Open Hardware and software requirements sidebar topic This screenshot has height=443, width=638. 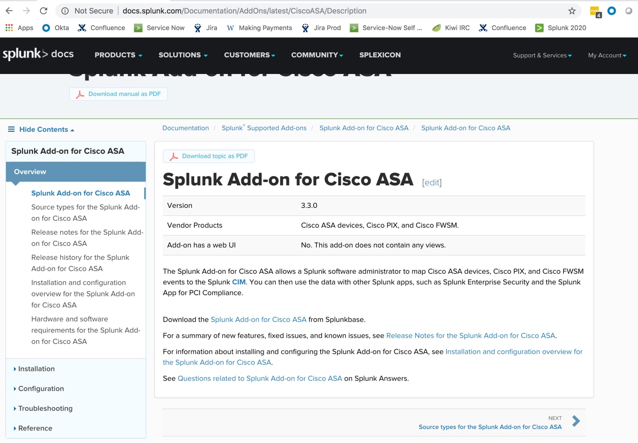coord(86,330)
